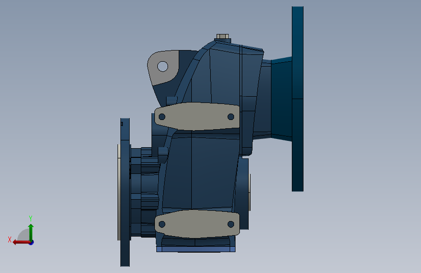
Task: Select the lifting eye hole on the gray lug
Action: (x=163, y=67)
